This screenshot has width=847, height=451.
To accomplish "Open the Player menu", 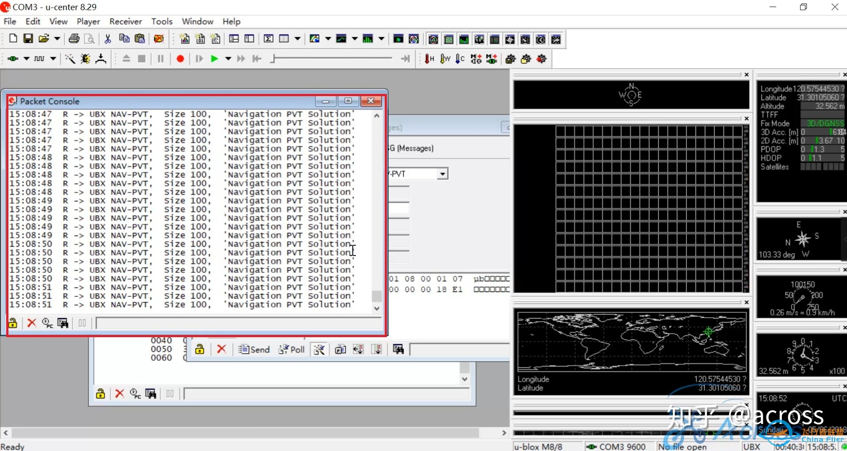I will tap(89, 21).
